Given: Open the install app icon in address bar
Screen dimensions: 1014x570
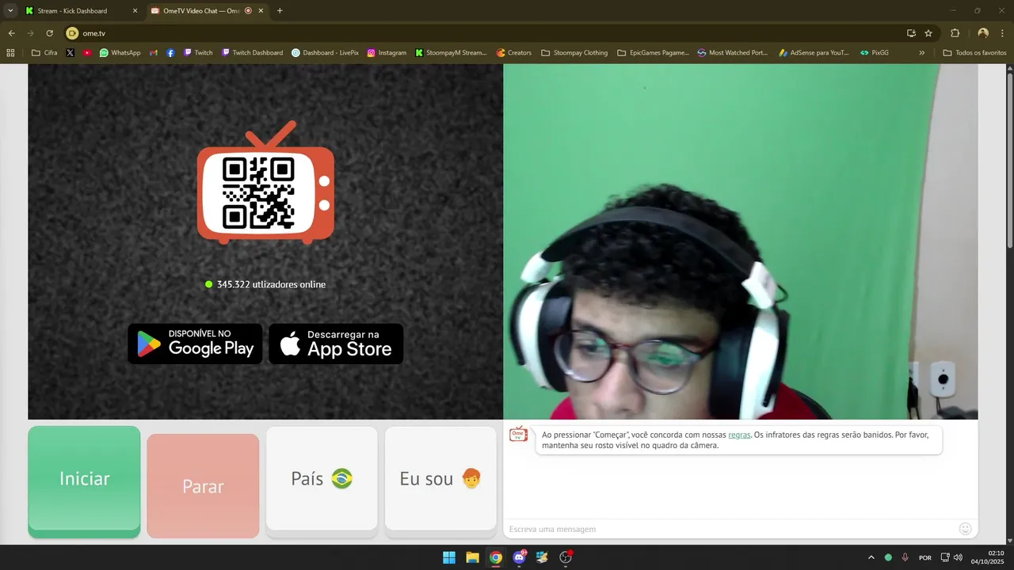Looking at the screenshot, I should pyautogui.click(x=911, y=33).
